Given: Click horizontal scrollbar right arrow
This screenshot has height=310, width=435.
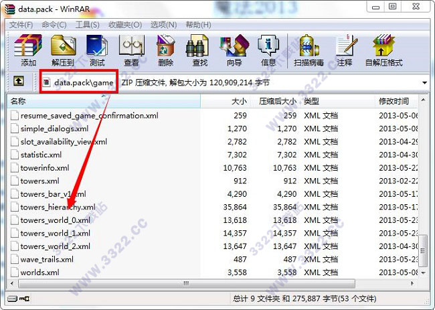Looking at the screenshot, I should click(x=412, y=283).
